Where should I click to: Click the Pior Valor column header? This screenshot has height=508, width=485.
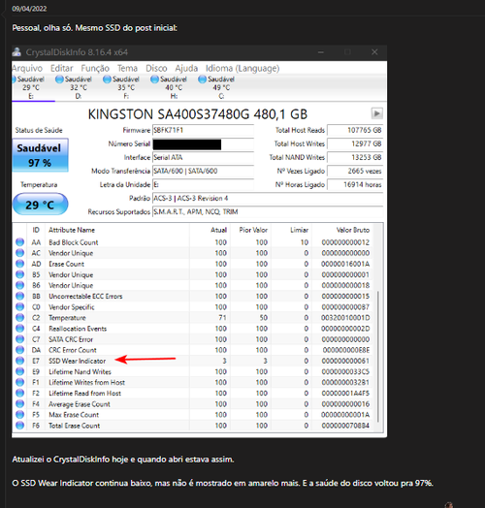(253, 230)
